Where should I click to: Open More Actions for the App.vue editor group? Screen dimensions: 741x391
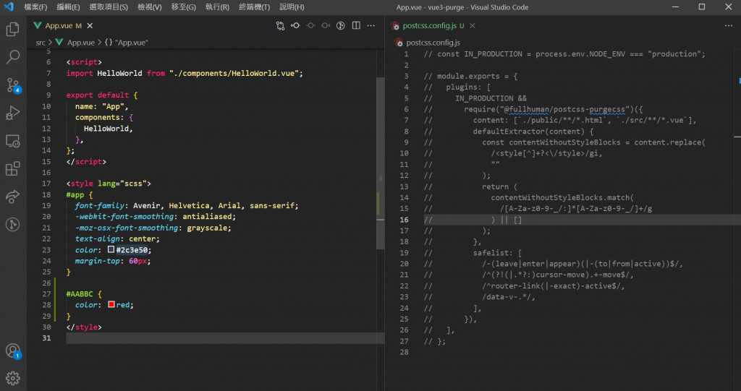[371, 25]
